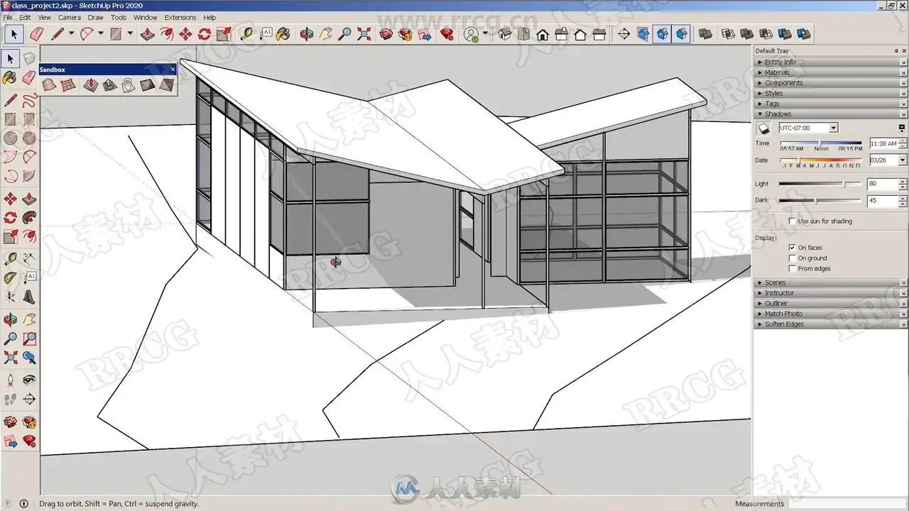The height and width of the screenshot is (511, 909).
Task: Choose the Paint Bucket tool in the top toolbar
Action: [283, 33]
